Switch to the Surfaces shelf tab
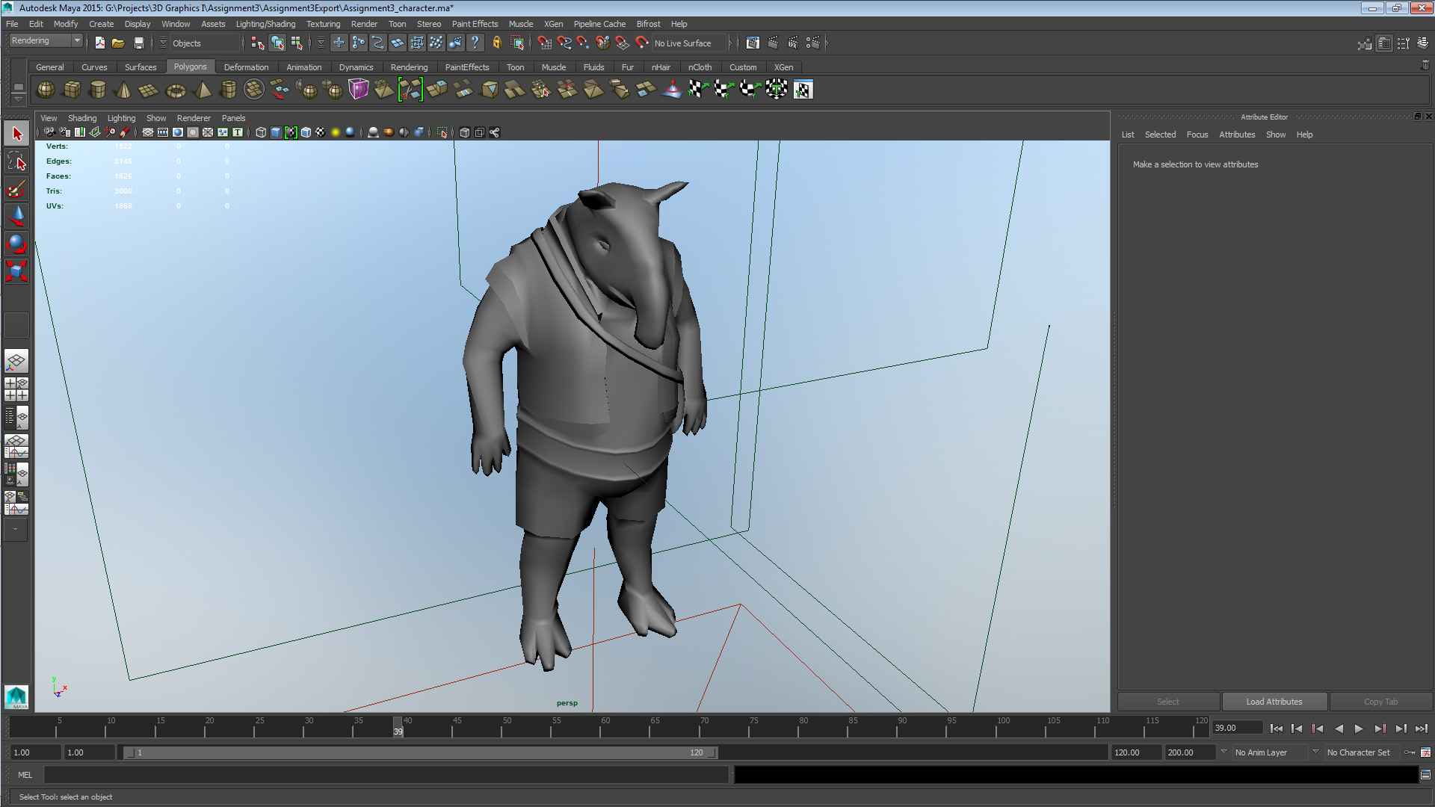Screen dimensions: 1435x807 pyautogui.click(x=141, y=67)
